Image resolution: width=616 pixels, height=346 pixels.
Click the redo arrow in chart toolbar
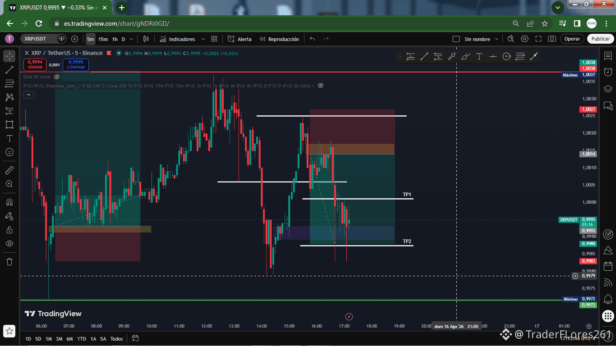click(326, 39)
